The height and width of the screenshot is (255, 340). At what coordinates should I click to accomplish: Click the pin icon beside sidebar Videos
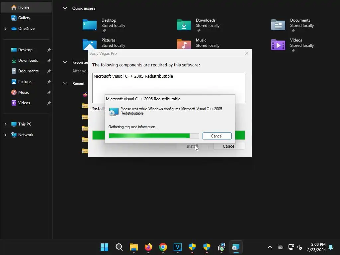[x=49, y=103]
